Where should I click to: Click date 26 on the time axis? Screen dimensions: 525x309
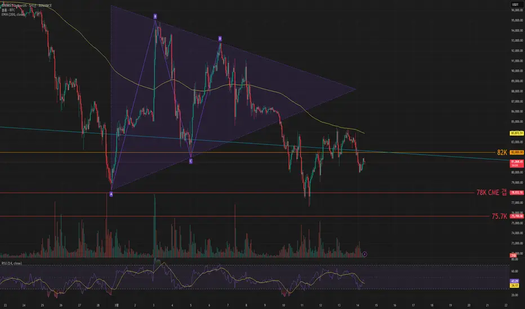tap(61, 305)
